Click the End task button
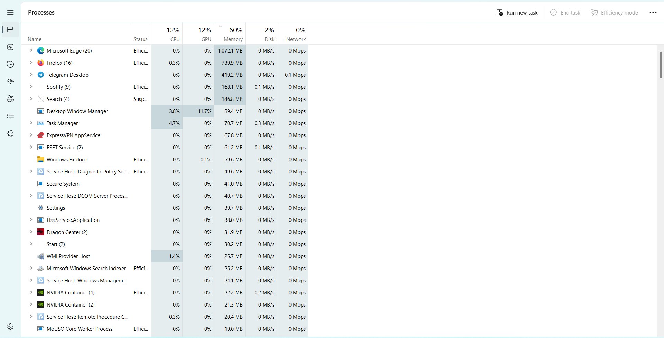664x338 pixels. coord(565,12)
